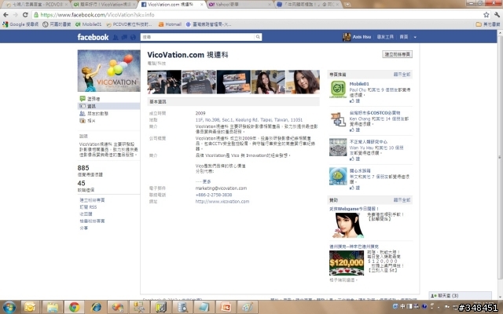Select the Info item in the page sidebar

[108, 106]
